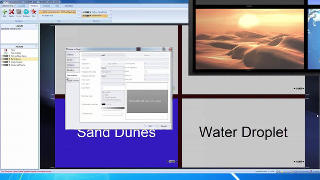Open the Image overlay settings tab
The image size is (320, 180).
pos(73,80)
